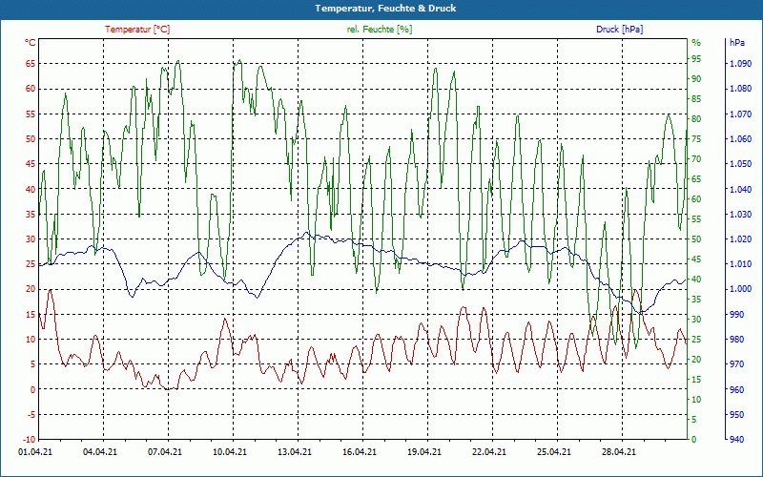The image size is (763, 477).
Task: Click the chart title 'Temperatur, Feuchte & Druck'
Action: [385, 9]
